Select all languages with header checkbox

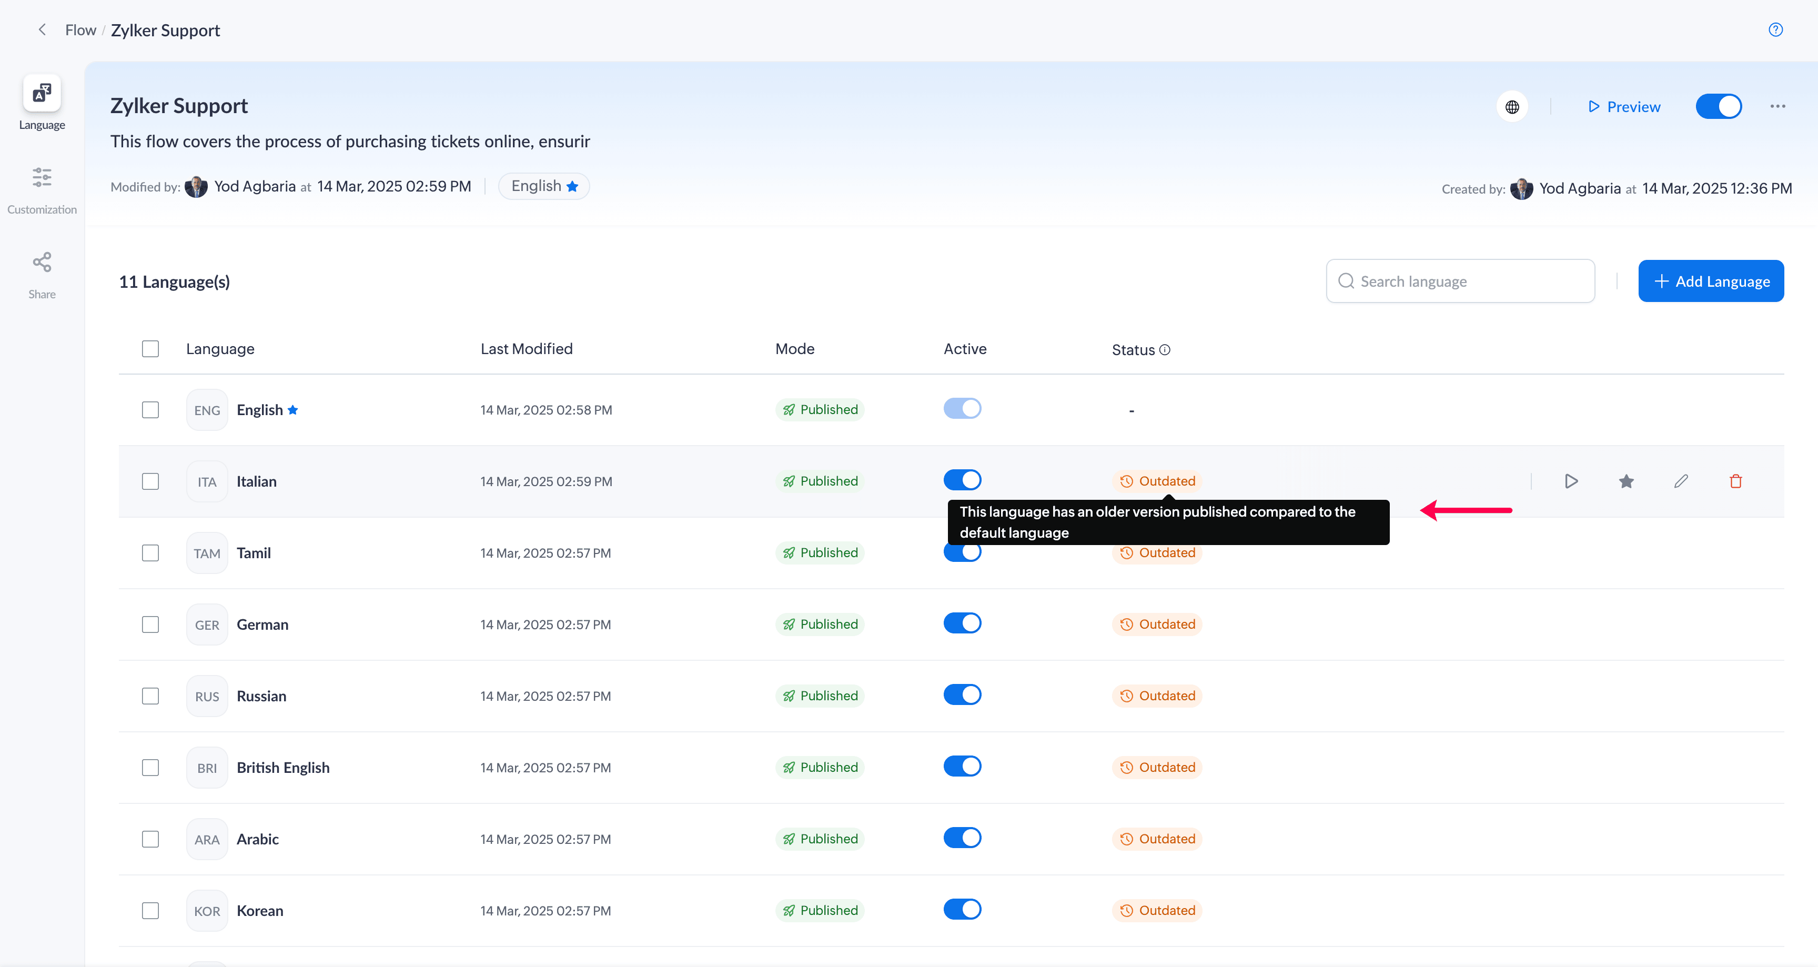tap(150, 349)
